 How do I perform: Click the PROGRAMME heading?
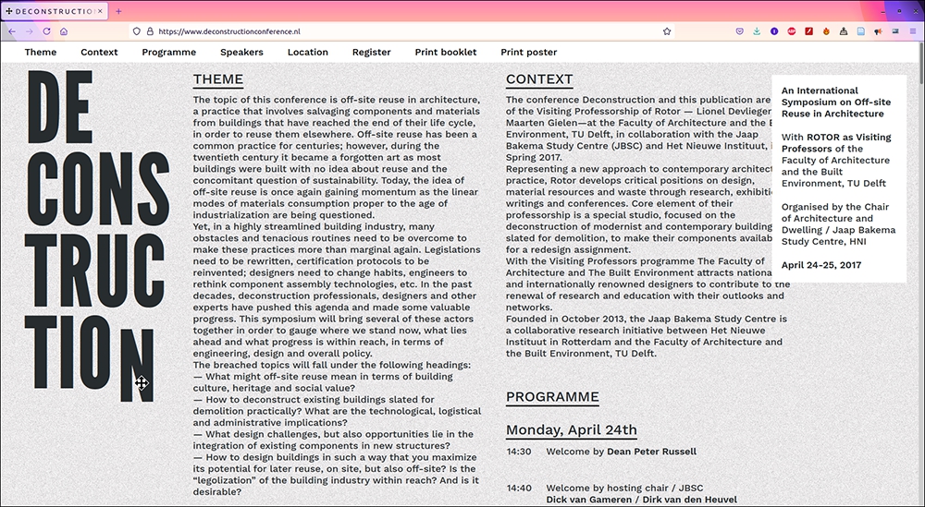coord(552,397)
